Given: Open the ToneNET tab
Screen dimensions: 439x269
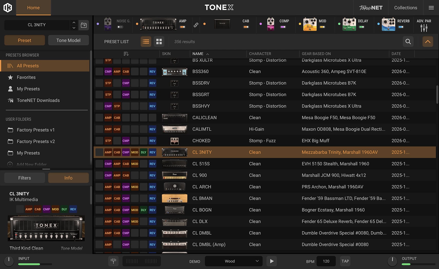Looking at the screenshot, I should 371,8.
